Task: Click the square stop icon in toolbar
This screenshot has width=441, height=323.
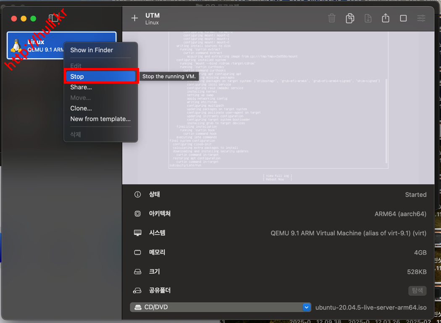Action: 403,18
